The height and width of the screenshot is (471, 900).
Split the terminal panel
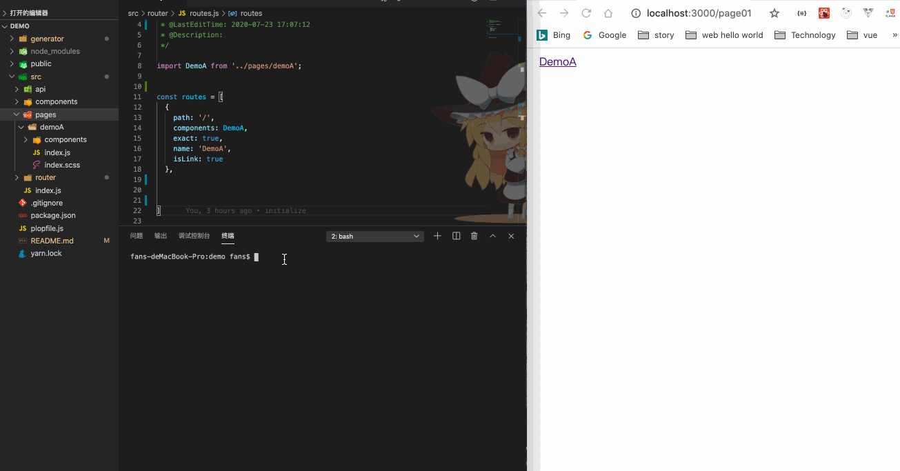pos(456,236)
